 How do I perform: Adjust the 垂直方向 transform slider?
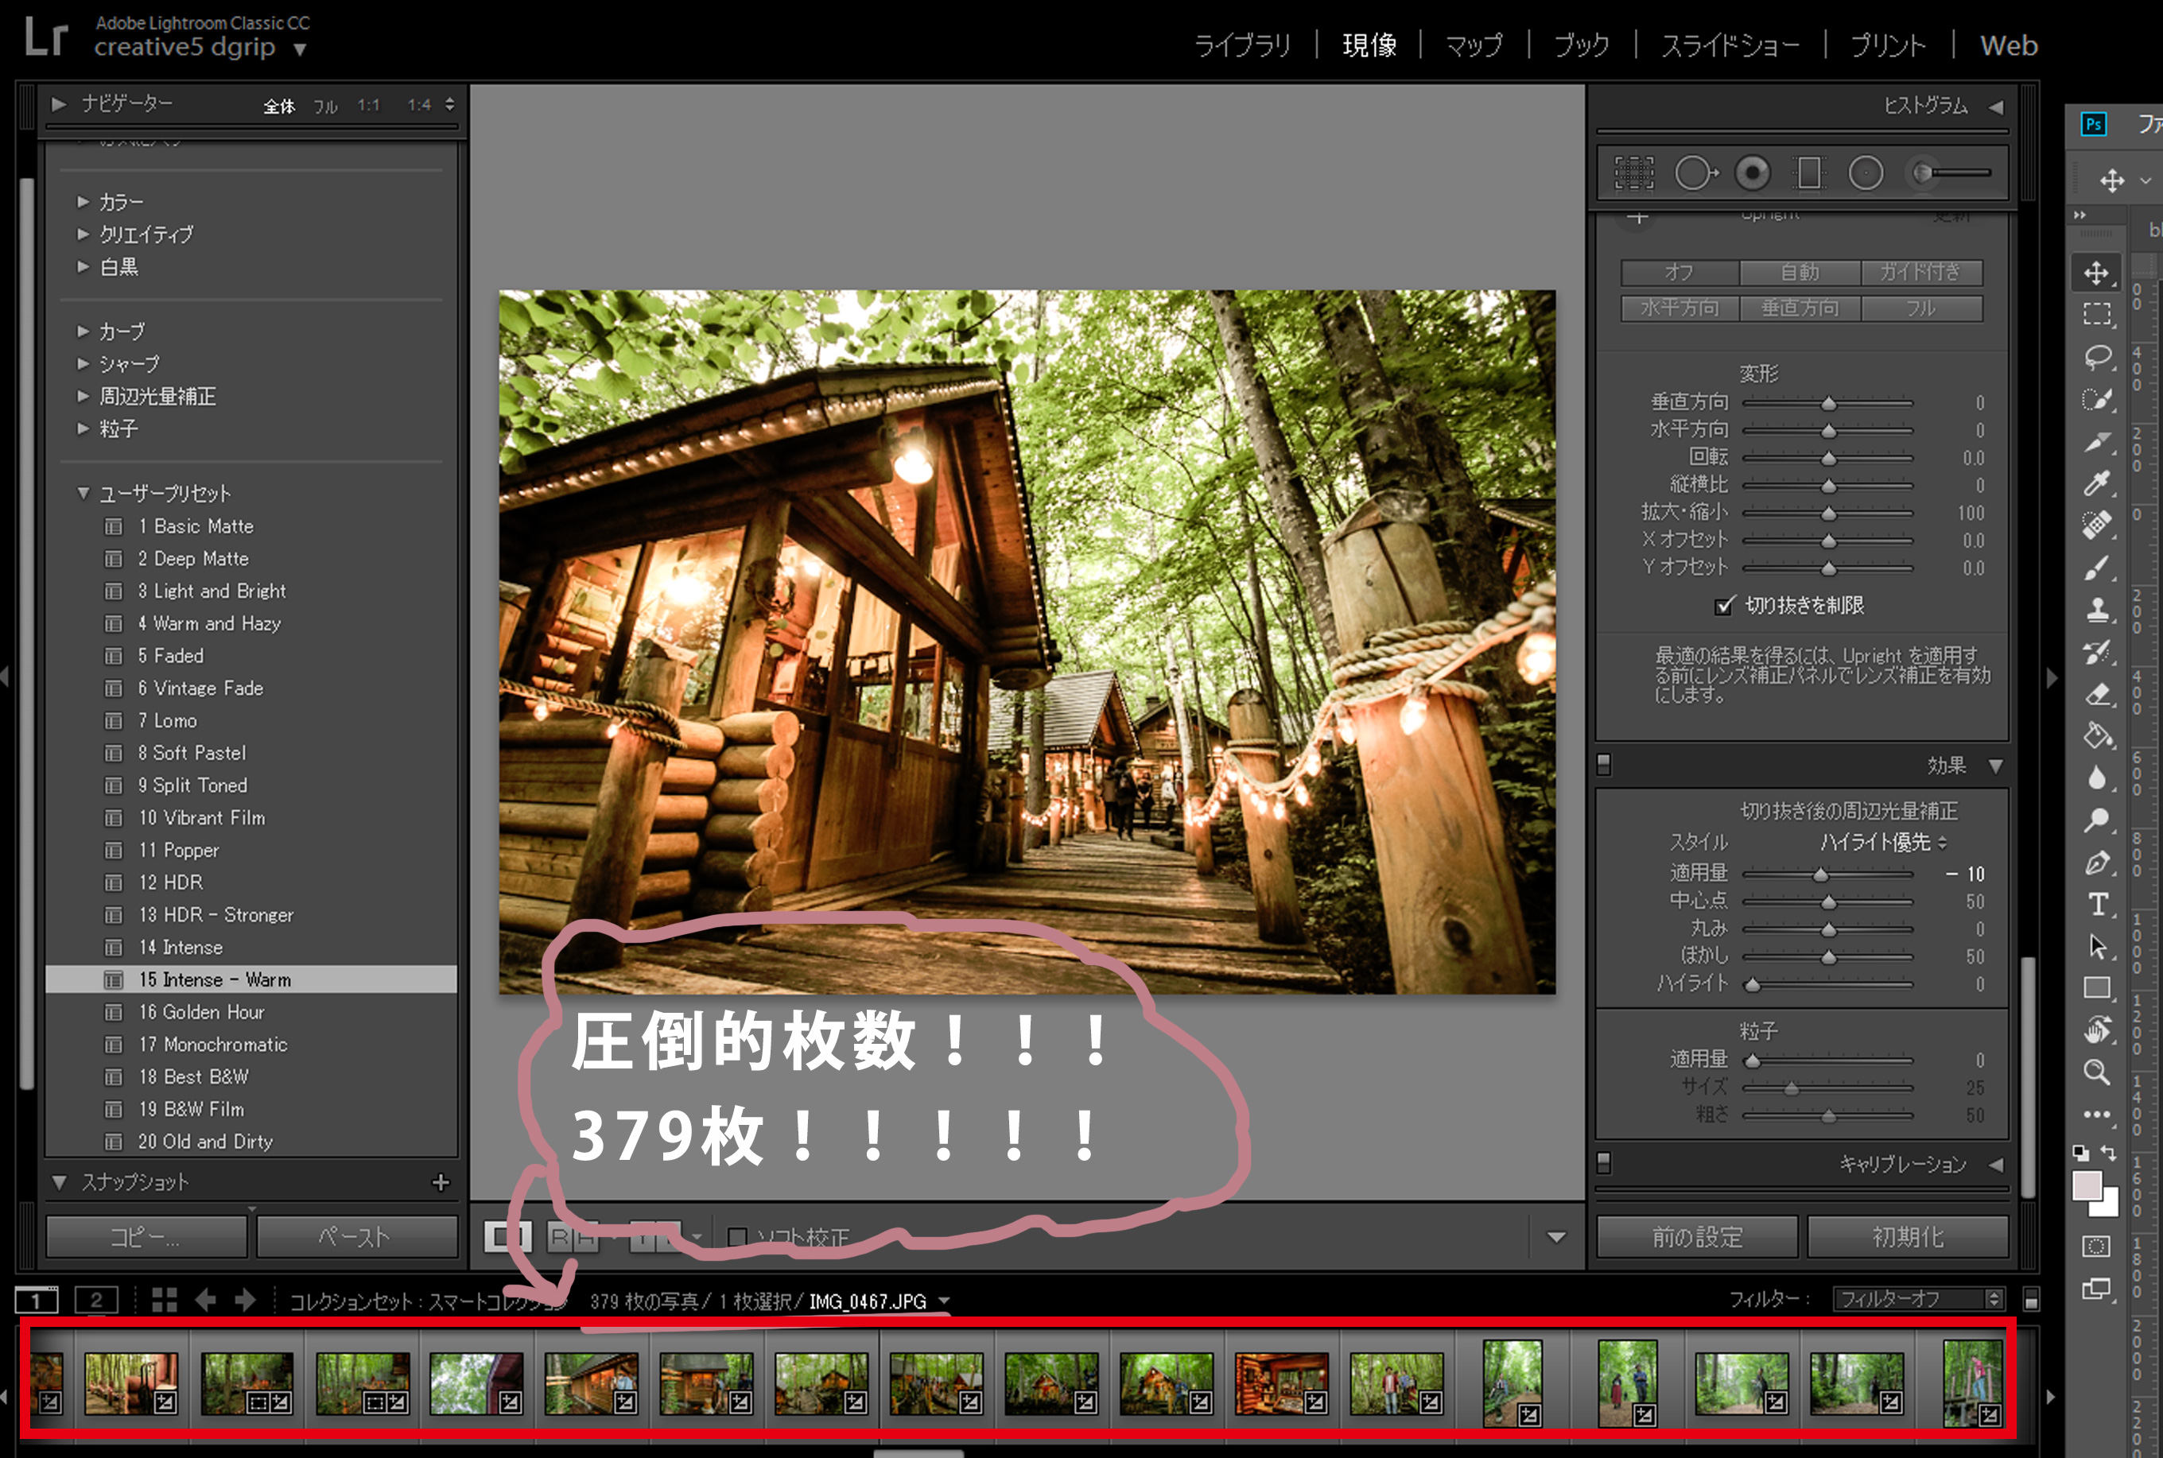pos(1828,402)
